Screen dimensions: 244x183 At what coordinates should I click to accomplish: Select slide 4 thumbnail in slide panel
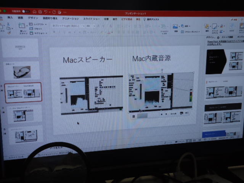[x=24, y=114]
